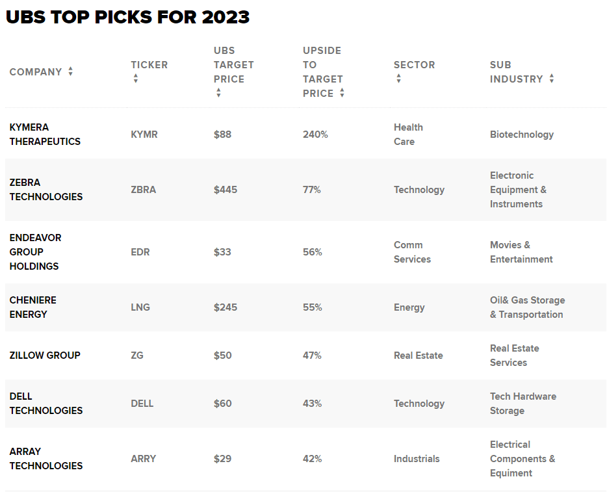Click the Ticker column sort arrows
Screen dimensions: 607x492
(x=135, y=79)
